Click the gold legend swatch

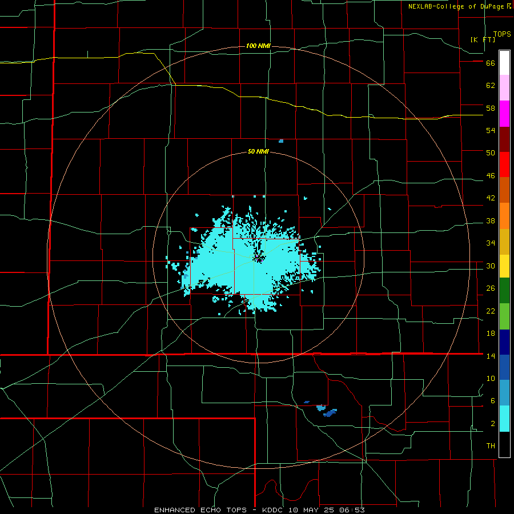tap(504, 242)
